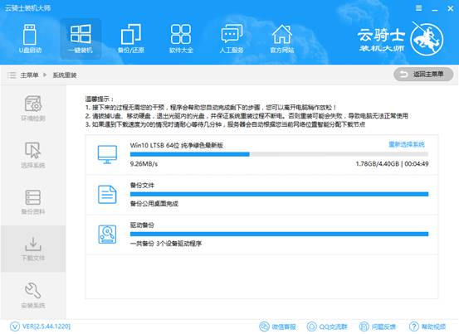
Task: Open 问题反馈 from the status bar
Action: 377,327
